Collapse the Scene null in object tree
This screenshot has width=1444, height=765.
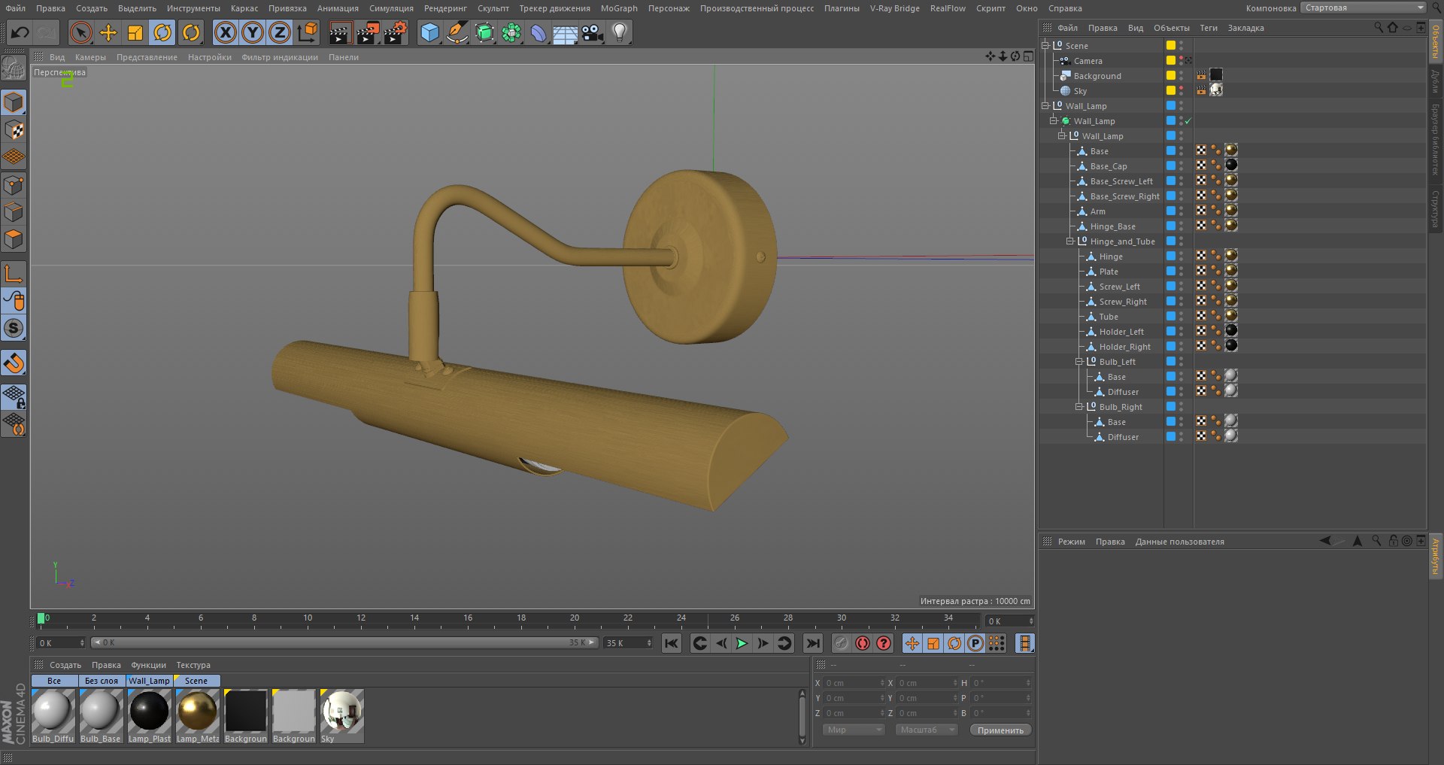[1045, 46]
